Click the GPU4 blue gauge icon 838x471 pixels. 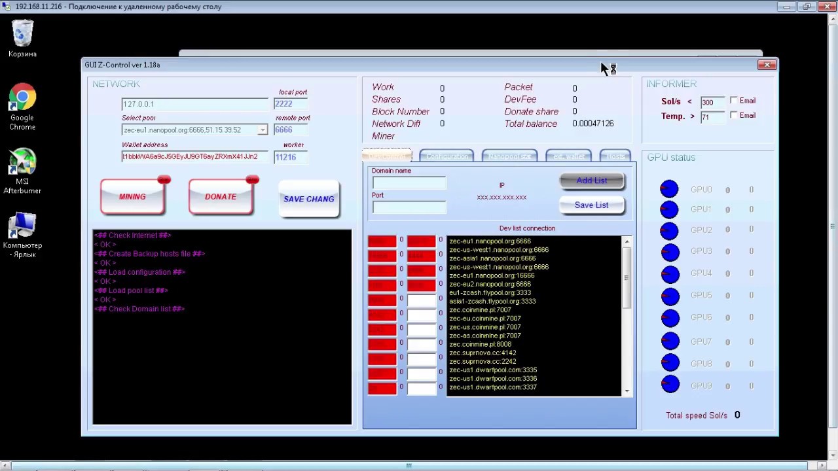pos(670,273)
